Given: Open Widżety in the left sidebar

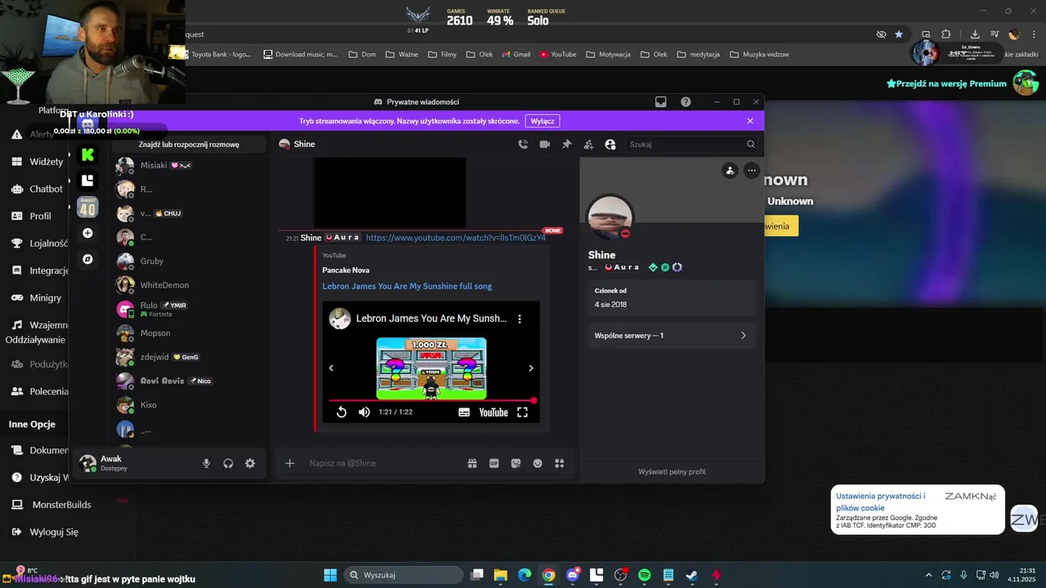Looking at the screenshot, I should (x=37, y=162).
